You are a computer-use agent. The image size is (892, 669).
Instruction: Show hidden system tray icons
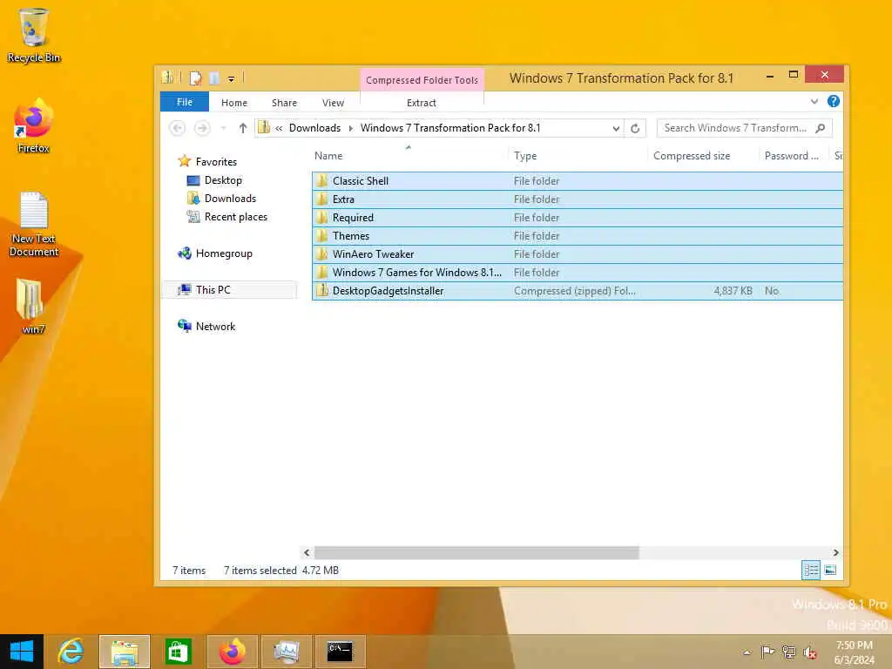[x=747, y=652]
